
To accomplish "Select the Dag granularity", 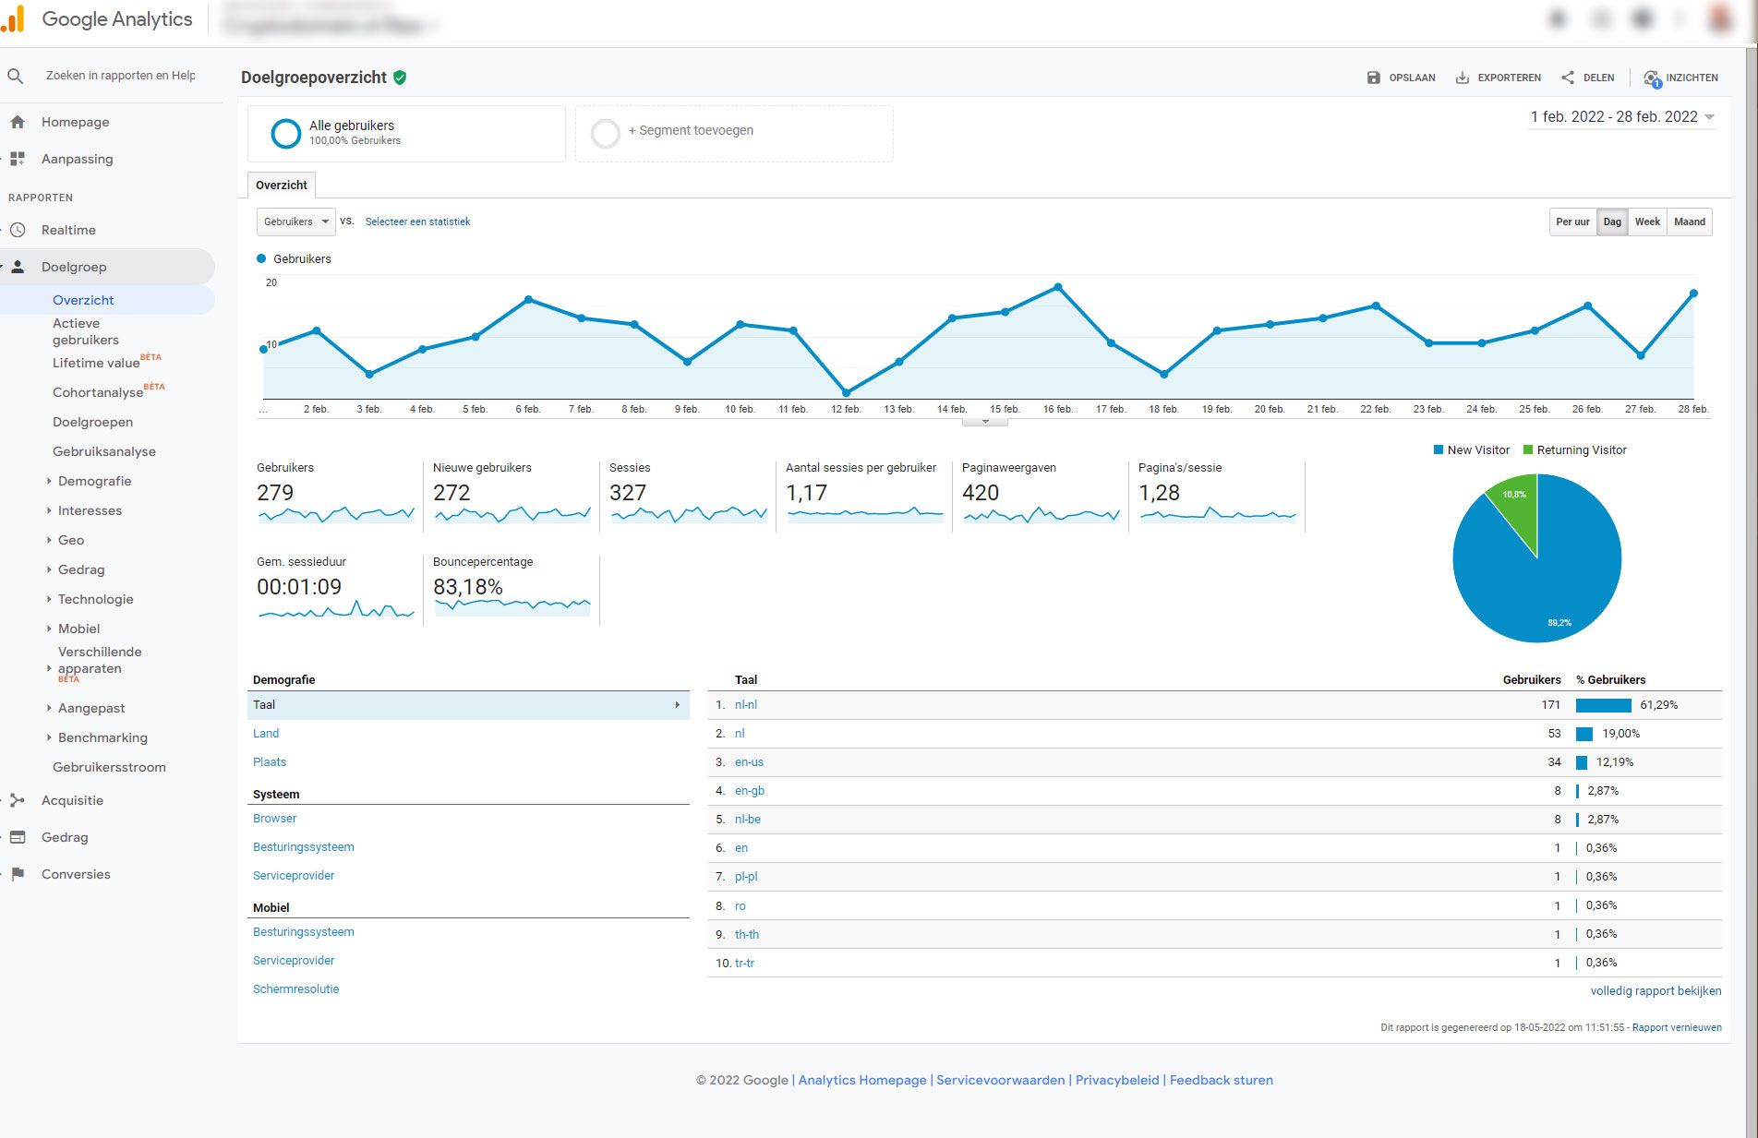I will [1612, 222].
